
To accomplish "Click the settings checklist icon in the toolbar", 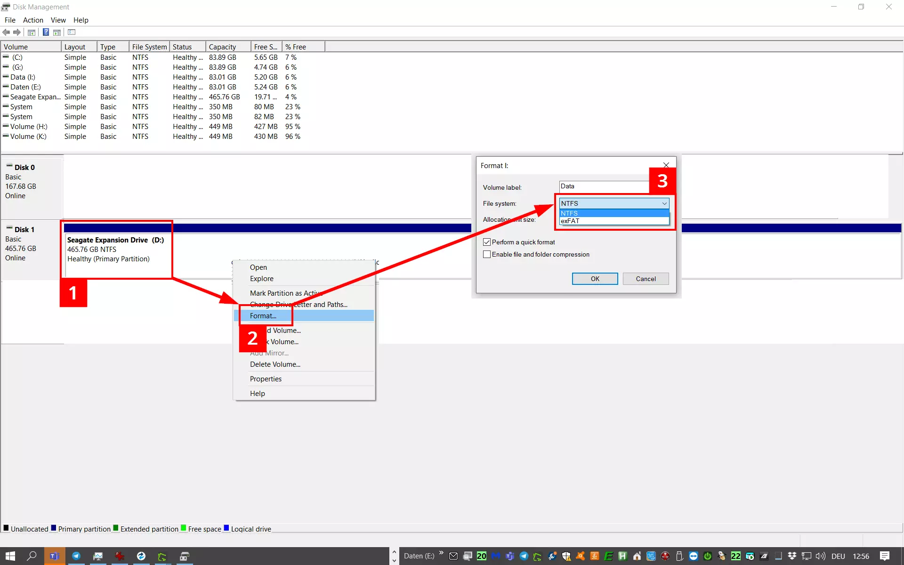I will tap(72, 32).
